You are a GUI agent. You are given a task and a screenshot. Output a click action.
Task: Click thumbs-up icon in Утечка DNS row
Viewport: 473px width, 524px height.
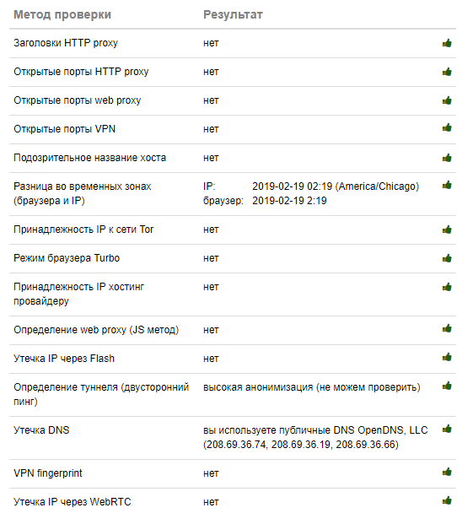click(x=447, y=429)
